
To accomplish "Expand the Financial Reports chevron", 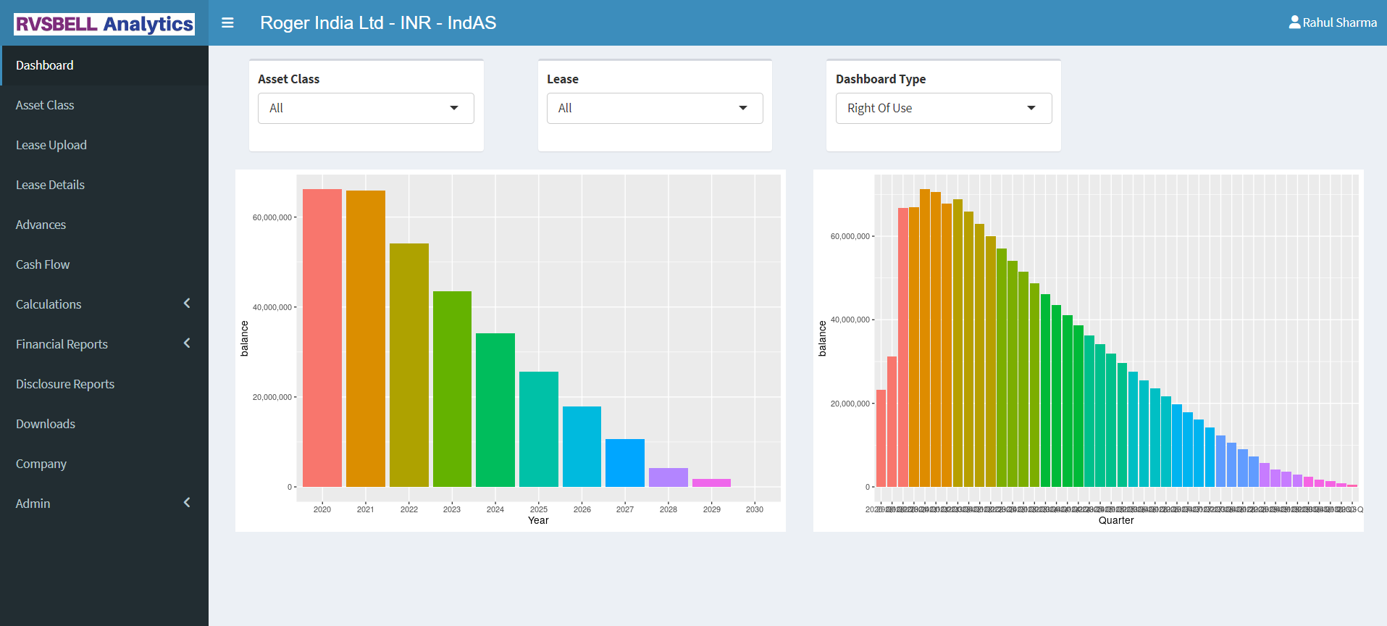I will click(187, 343).
